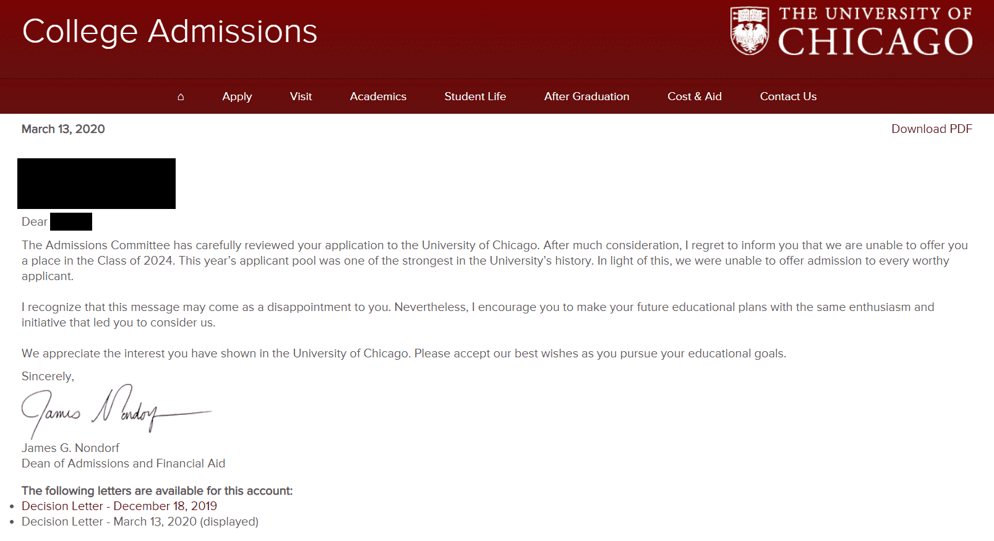Click the redacted address block
The height and width of the screenshot is (541, 994).
tap(96, 184)
